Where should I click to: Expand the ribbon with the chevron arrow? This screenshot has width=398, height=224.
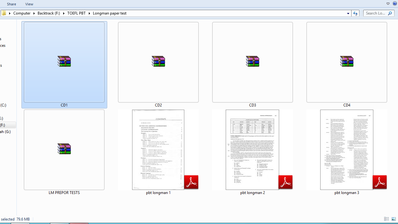tap(388, 3)
